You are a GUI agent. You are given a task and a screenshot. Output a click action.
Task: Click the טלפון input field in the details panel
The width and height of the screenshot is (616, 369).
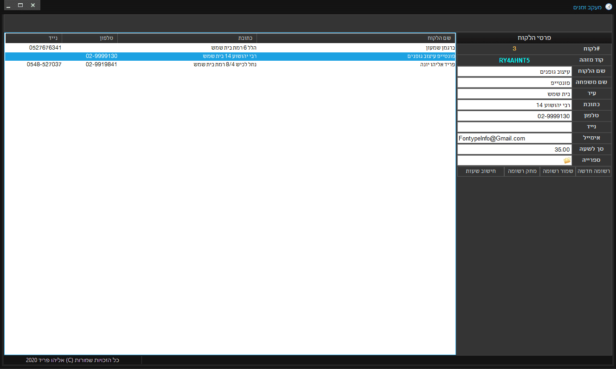(514, 116)
